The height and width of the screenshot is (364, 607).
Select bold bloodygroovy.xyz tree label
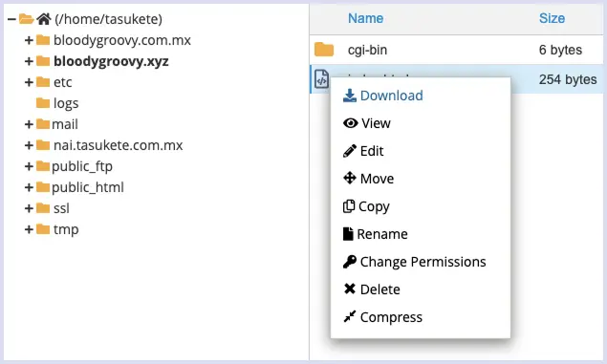(x=111, y=61)
